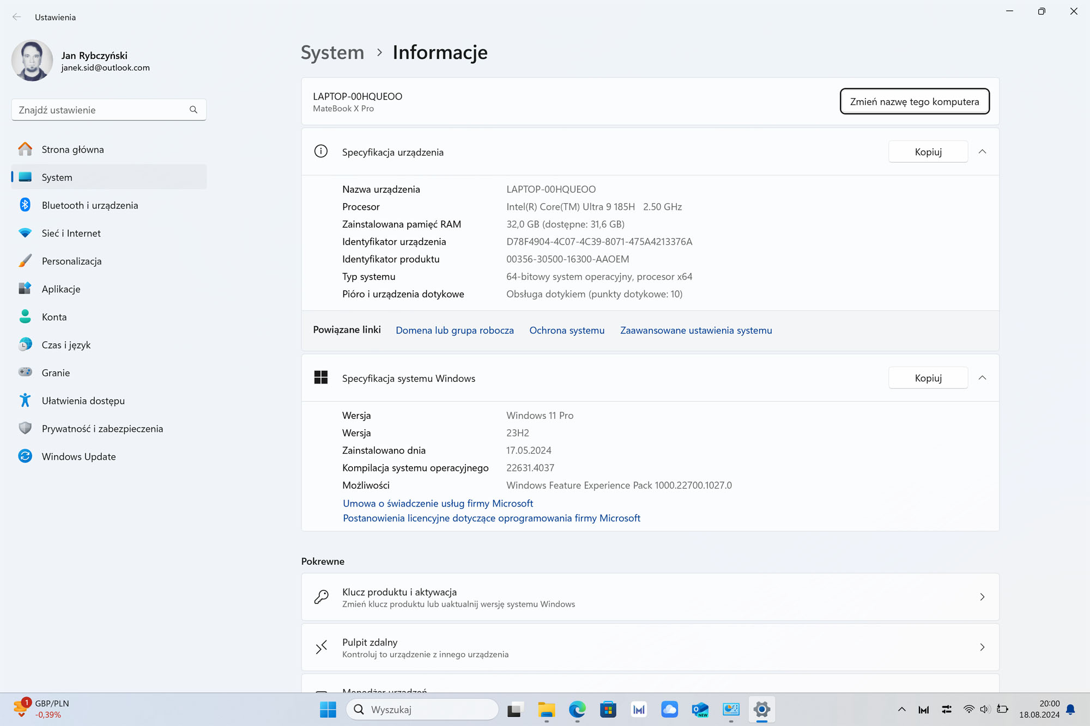Image resolution: width=1090 pixels, height=726 pixels.
Task: Click Settings gear on taskbar
Action: pyautogui.click(x=762, y=709)
